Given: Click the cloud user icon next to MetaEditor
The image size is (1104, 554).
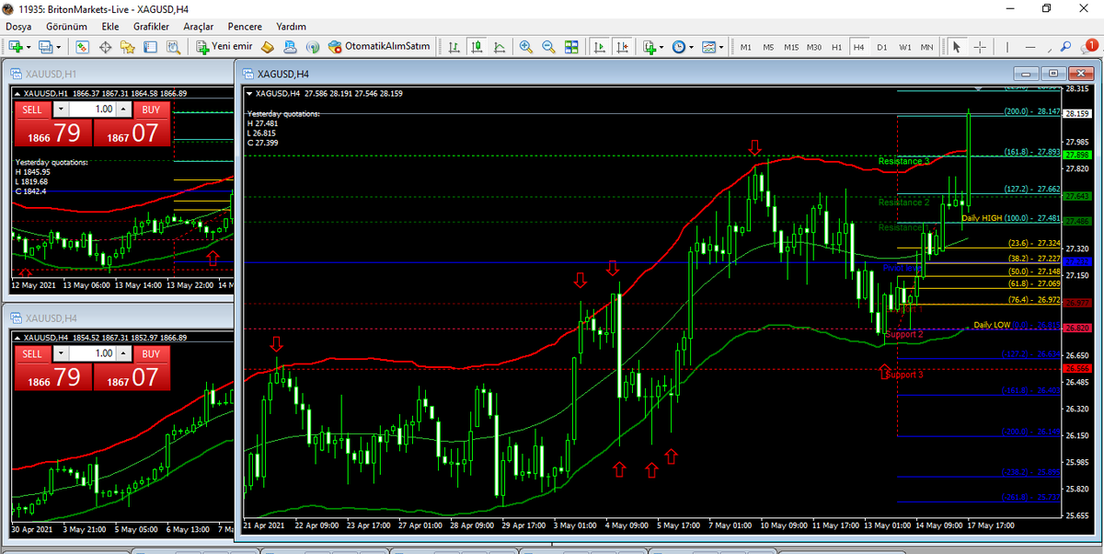Looking at the screenshot, I should click(x=290, y=46).
